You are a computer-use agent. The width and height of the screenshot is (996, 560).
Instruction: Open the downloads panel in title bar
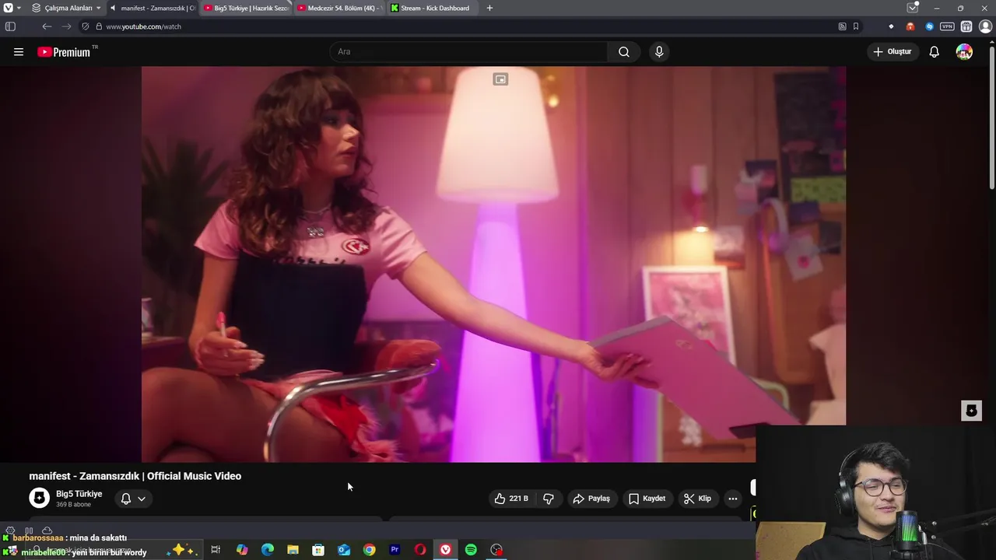[913, 8]
